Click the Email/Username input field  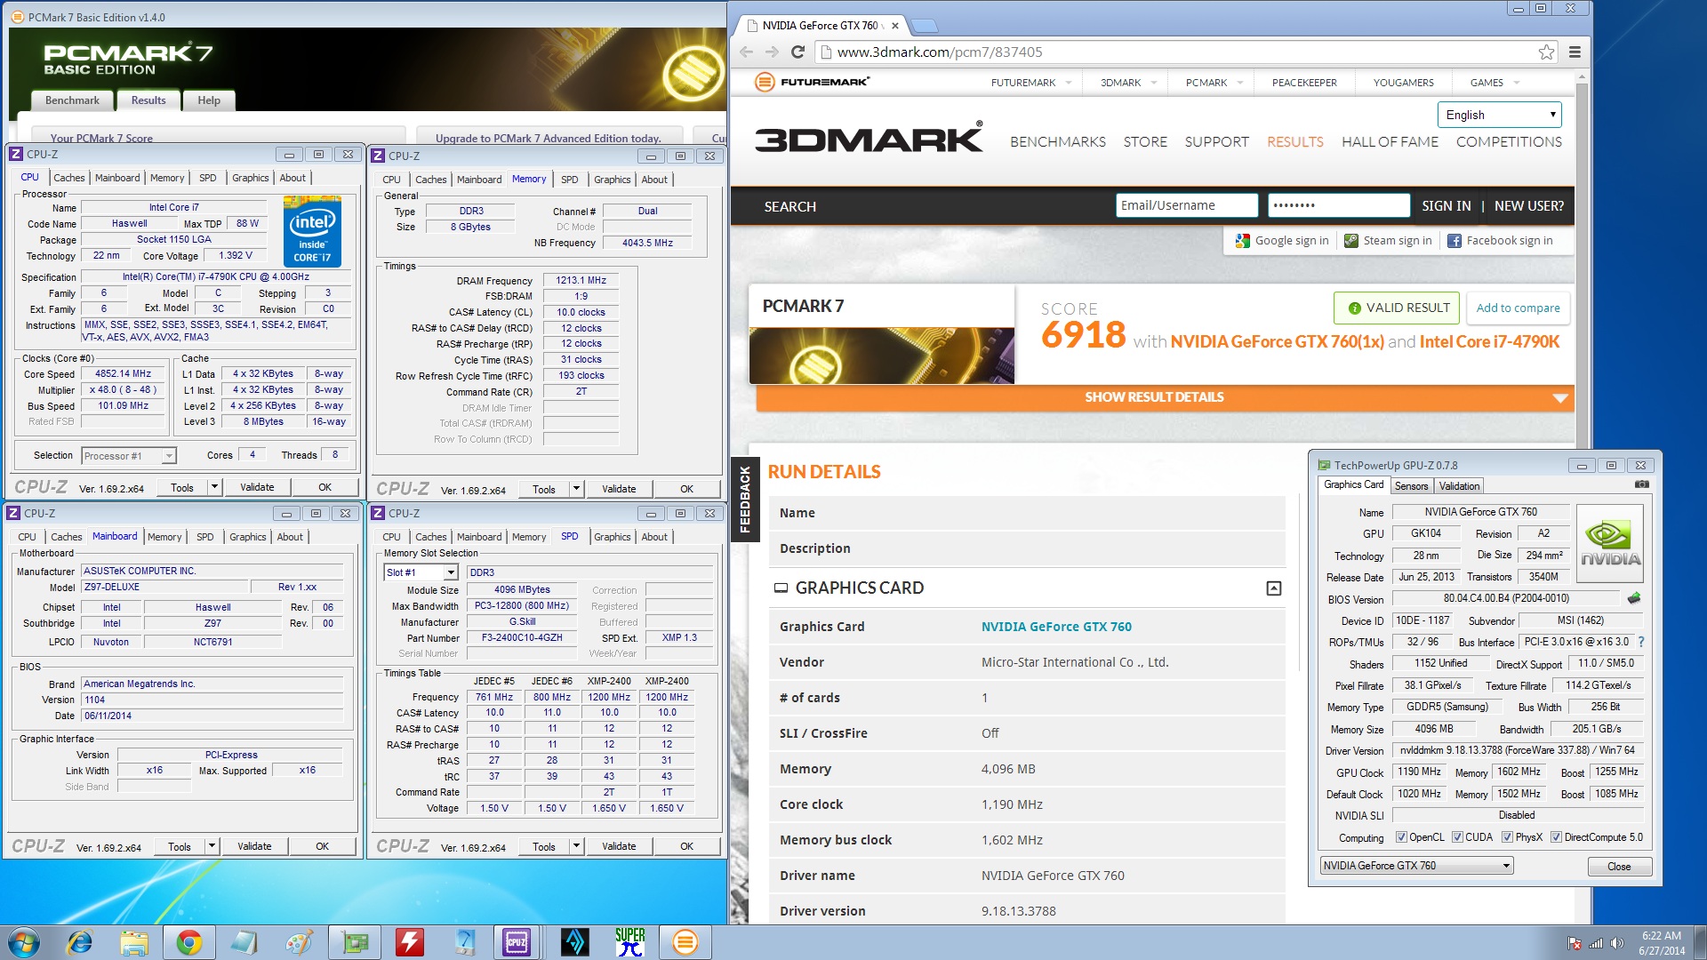coord(1187,205)
